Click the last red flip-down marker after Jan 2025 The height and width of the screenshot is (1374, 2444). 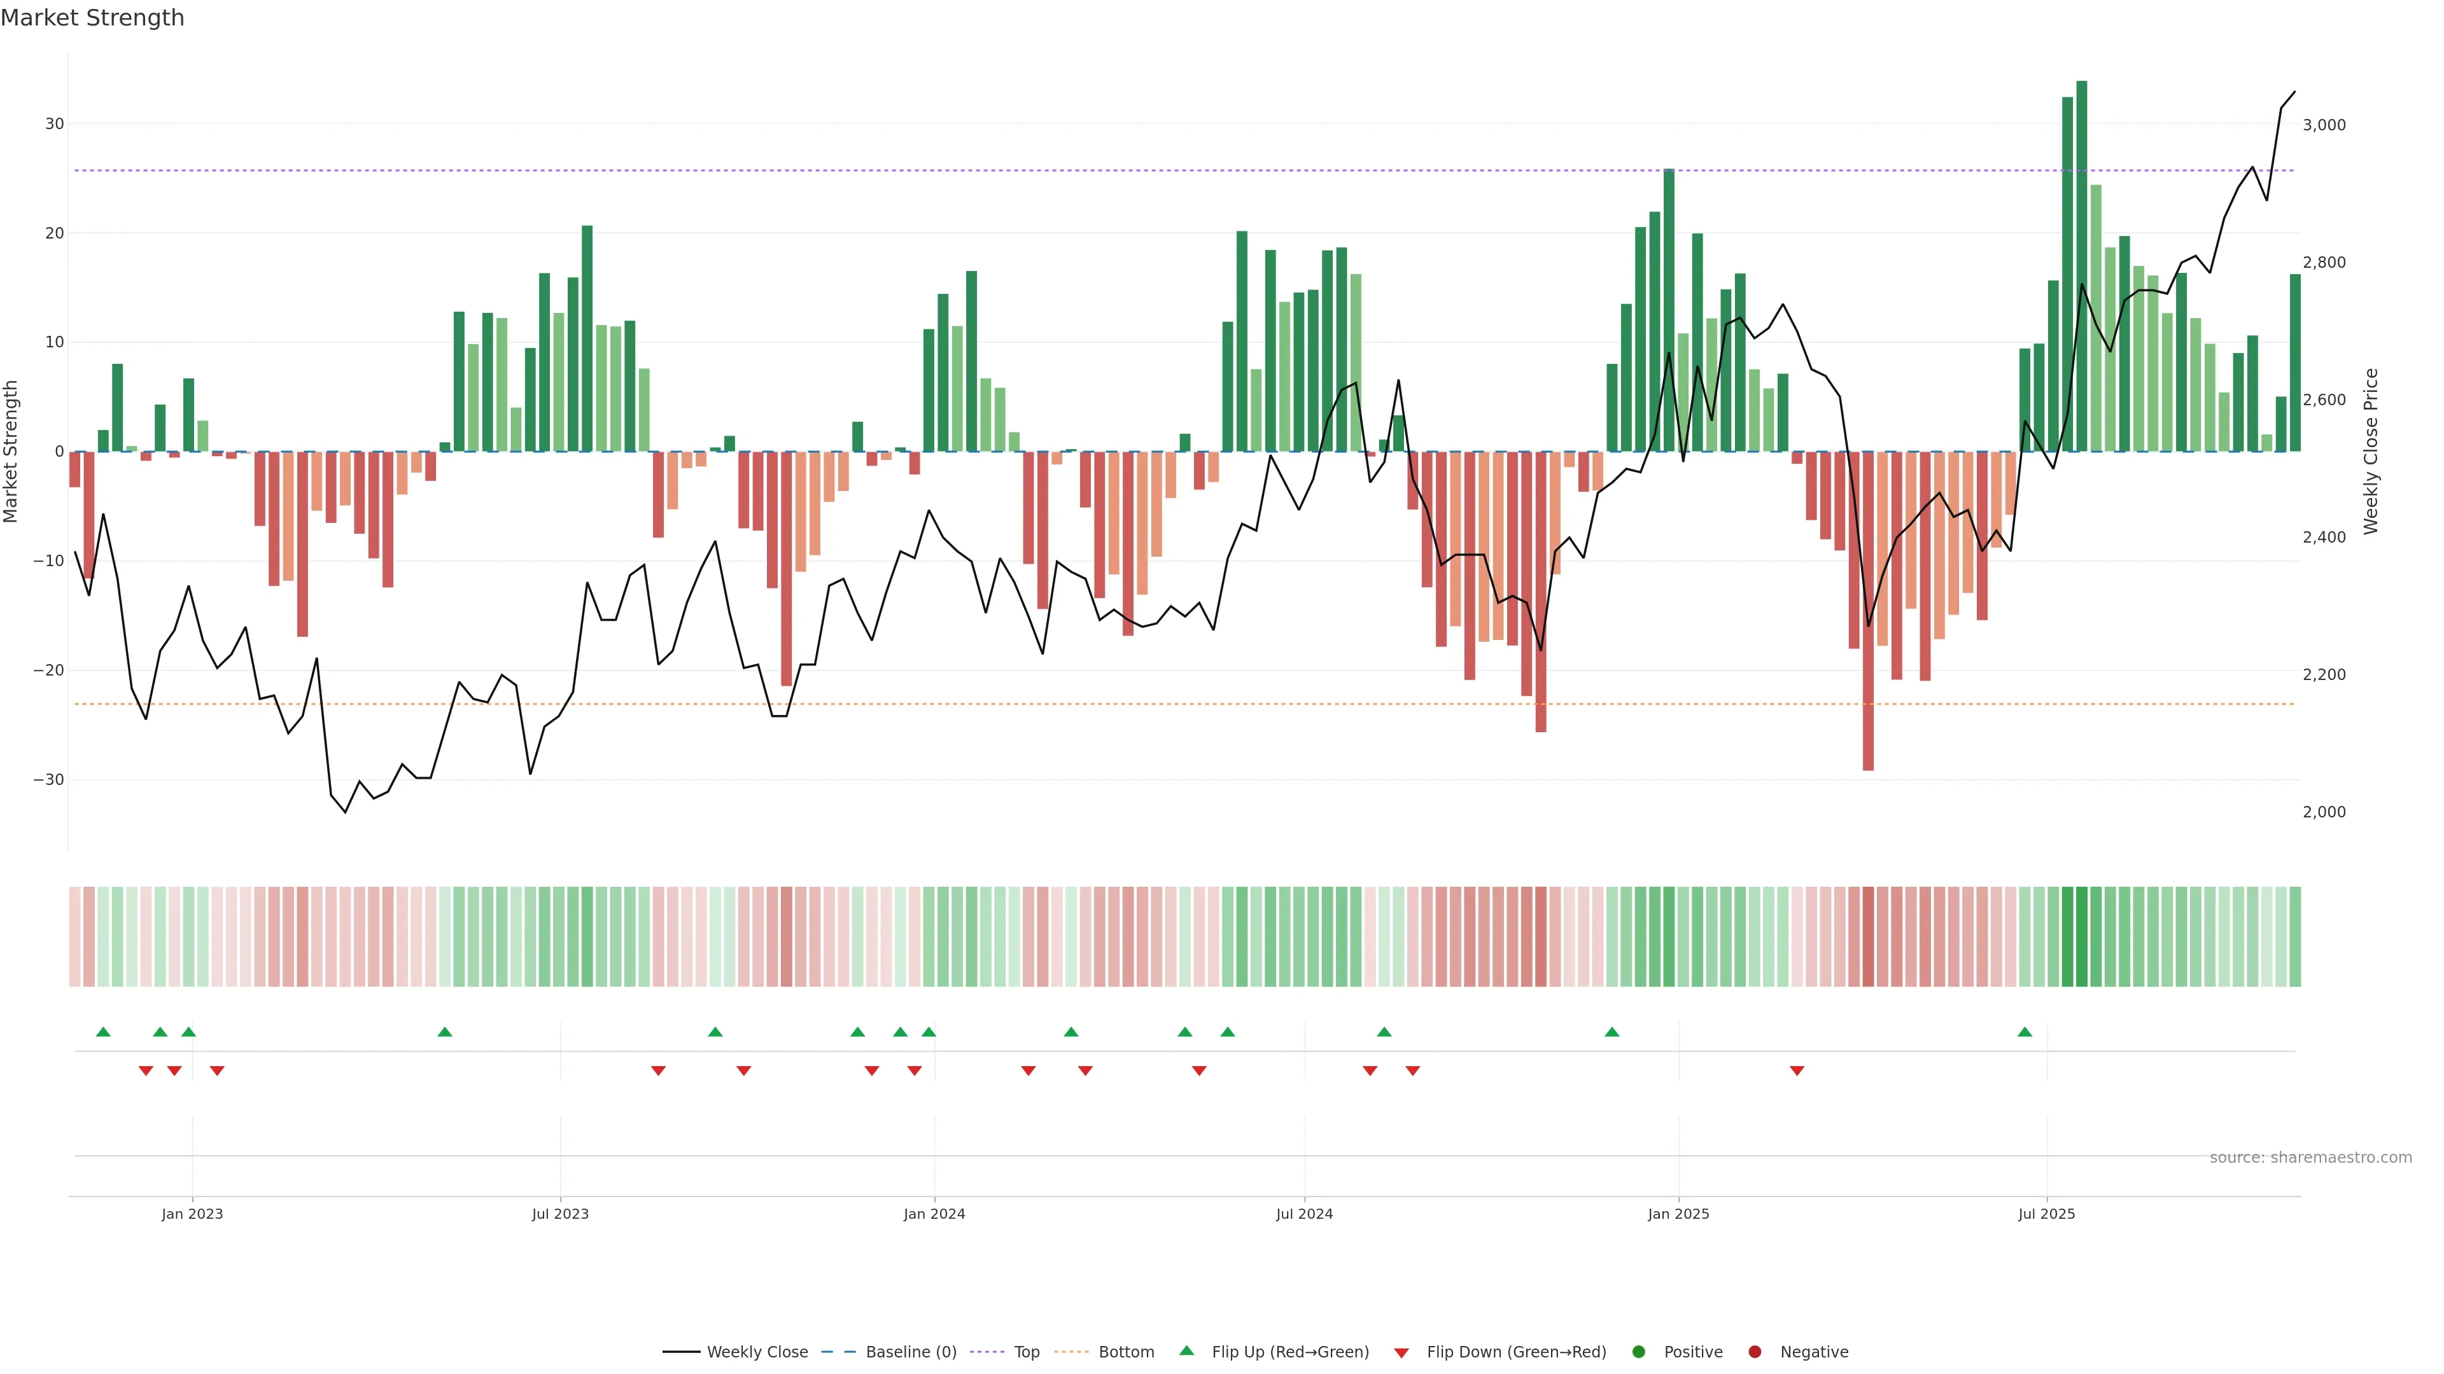[1797, 1071]
